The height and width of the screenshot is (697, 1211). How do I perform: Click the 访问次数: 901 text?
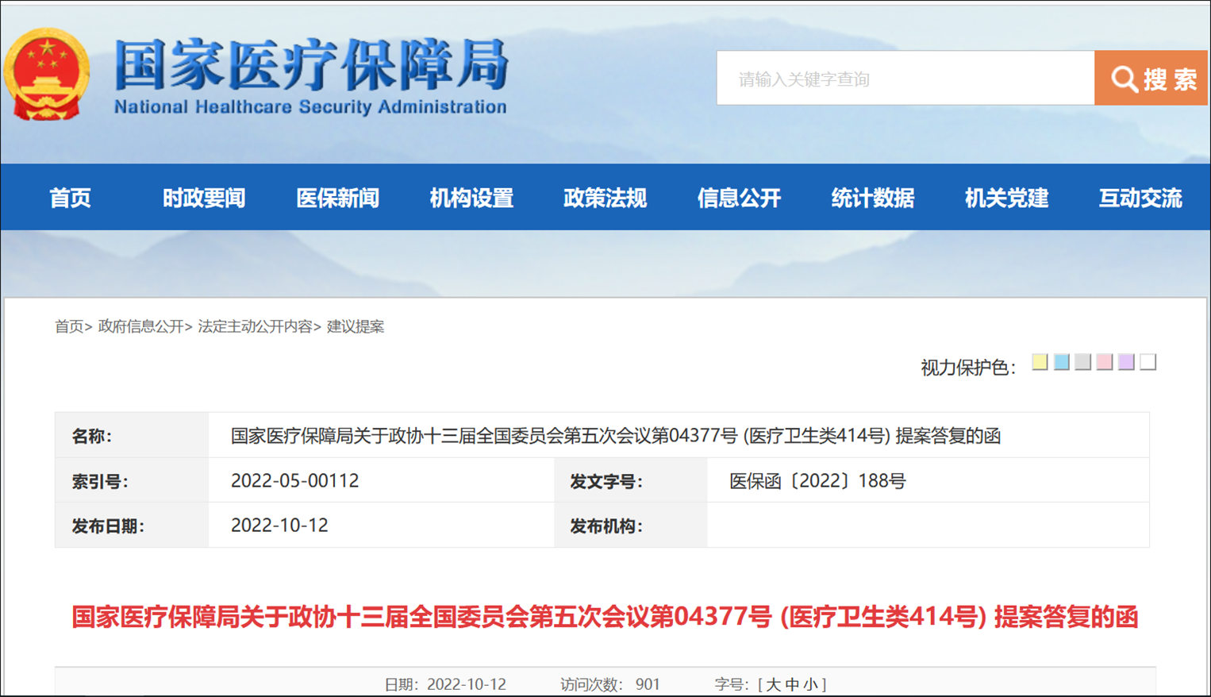[609, 684]
